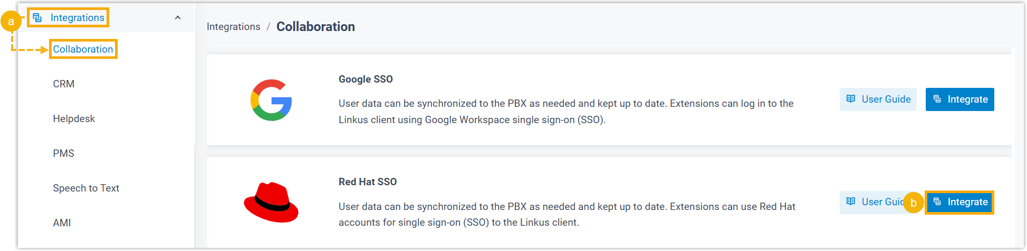Image resolution: width=1027 pixels, height=251 pixels.
Task: Select the AMI menu item
Action: coord(62,223)
